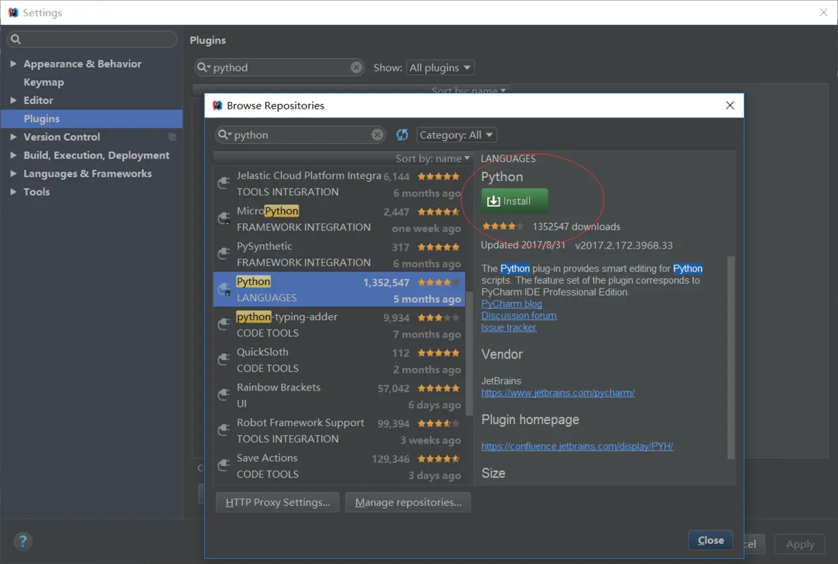Open jetbrains.com/pycharm vendor link
The width and height of the screenshot is (838, 564).
pos(558,392)
